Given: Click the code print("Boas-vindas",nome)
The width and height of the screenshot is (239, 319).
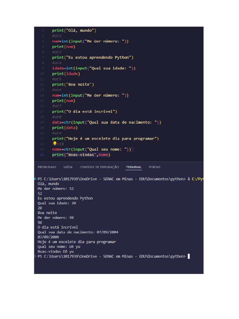Looking at the screenshot, I should [81, 155].
